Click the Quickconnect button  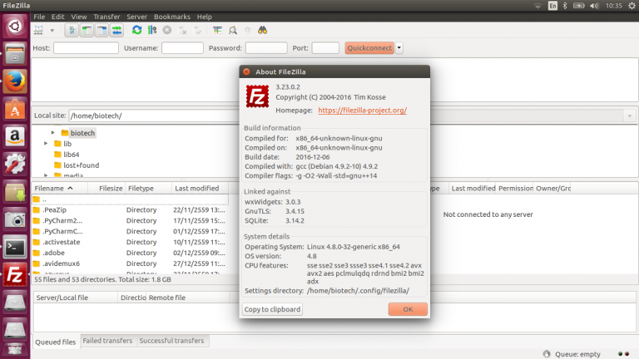click(x=369, y=48)
